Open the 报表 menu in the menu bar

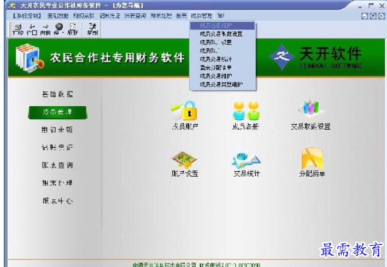pos(181,16)
